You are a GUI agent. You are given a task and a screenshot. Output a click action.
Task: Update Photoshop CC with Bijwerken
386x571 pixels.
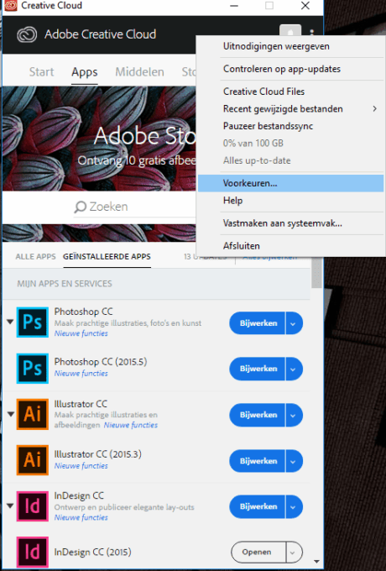coord(258,323)
